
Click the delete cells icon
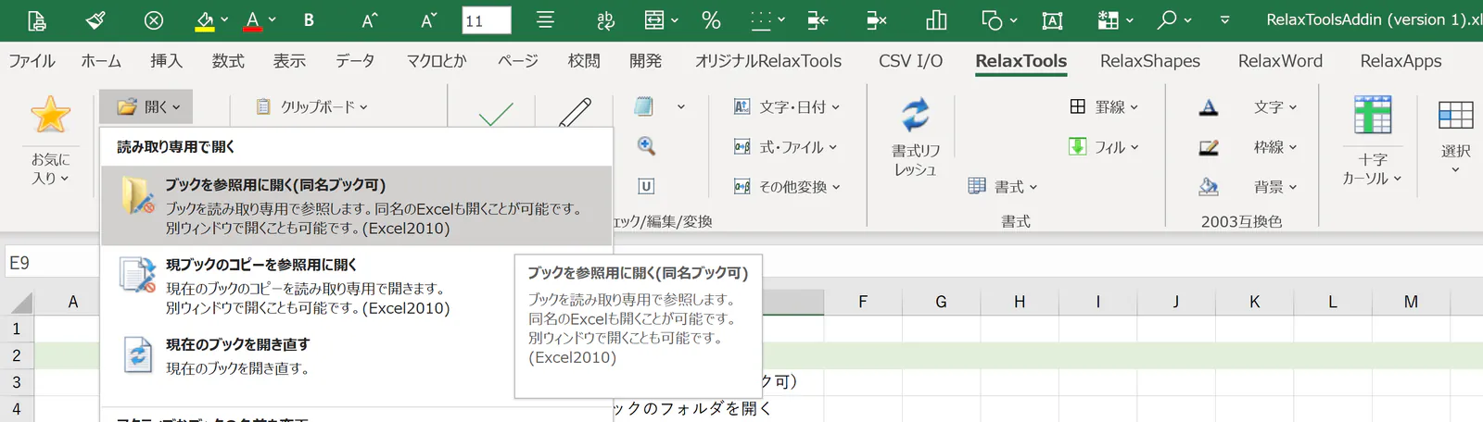[x=876, y=20]
